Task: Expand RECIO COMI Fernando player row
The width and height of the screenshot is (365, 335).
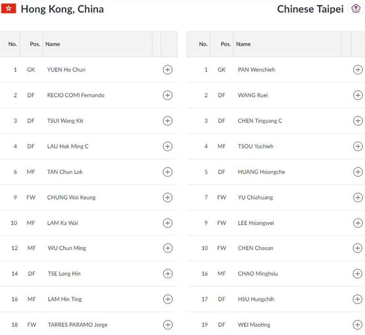Action: 167,95
